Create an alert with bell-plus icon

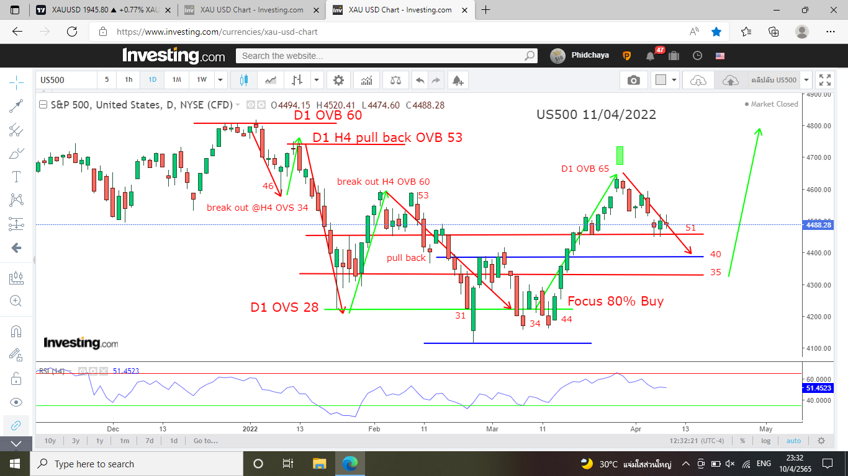(x=458, y=80)
